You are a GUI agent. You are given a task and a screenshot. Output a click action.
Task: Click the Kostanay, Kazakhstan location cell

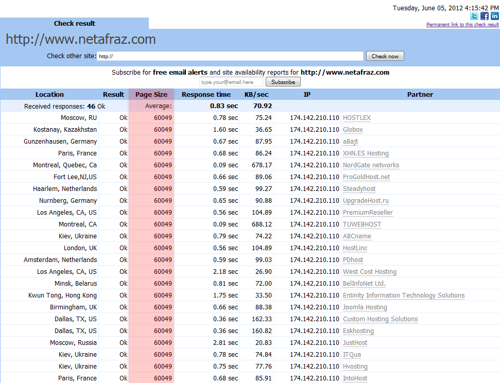(65, 130)
